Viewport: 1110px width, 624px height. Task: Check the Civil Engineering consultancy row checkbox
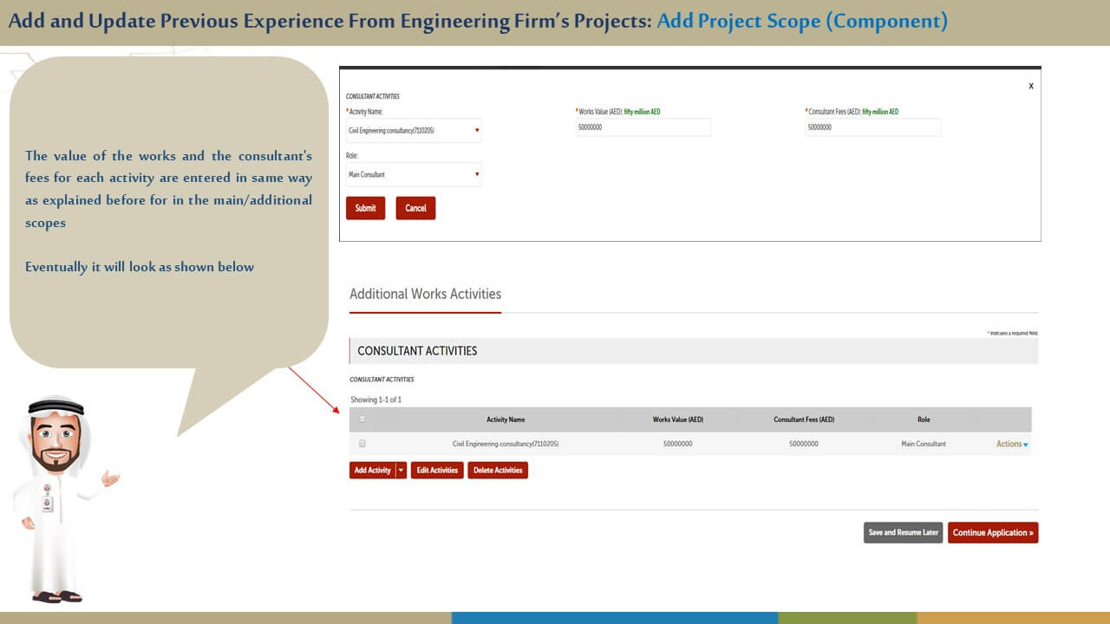pyautogui.click(x=362, y=444)
